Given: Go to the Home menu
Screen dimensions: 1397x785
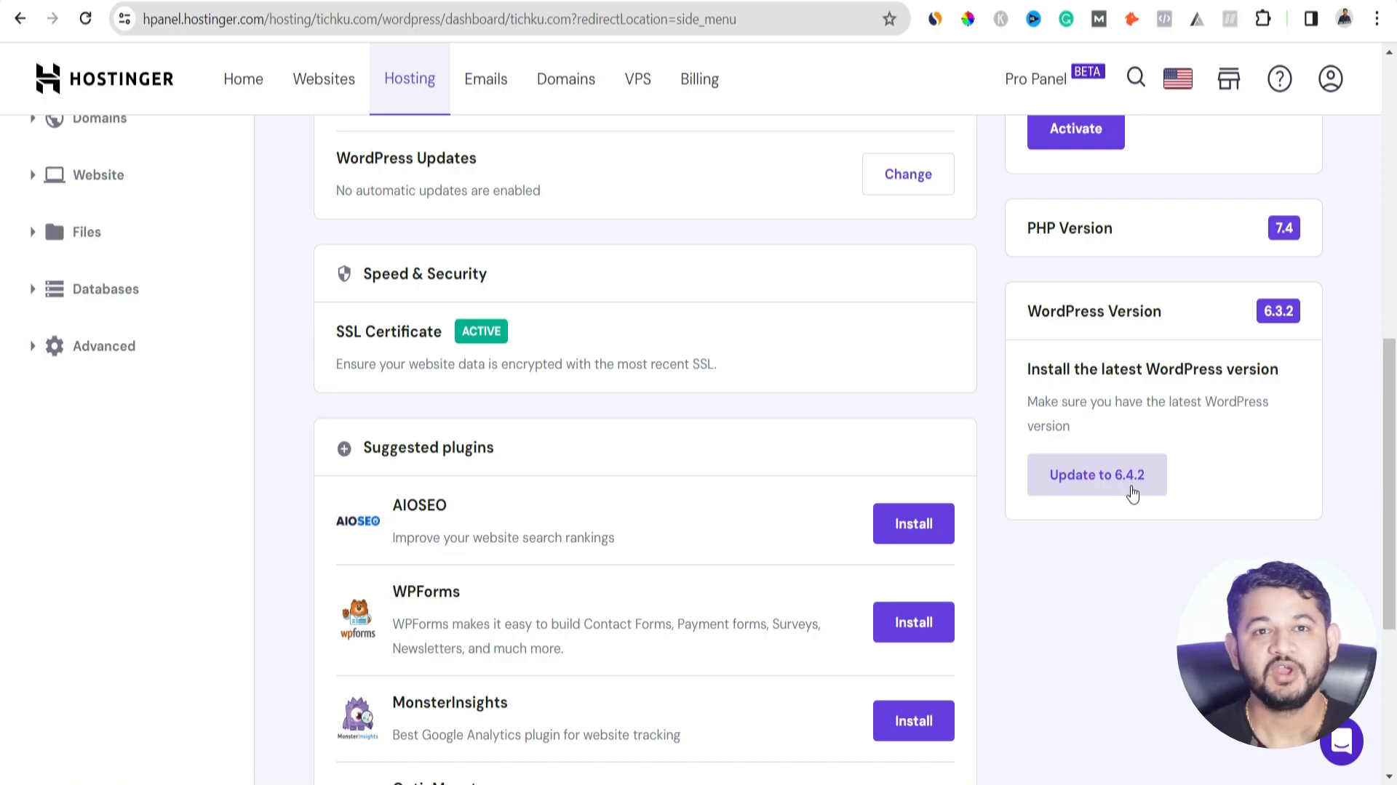Looking at the screenshot, I should 243,78.
